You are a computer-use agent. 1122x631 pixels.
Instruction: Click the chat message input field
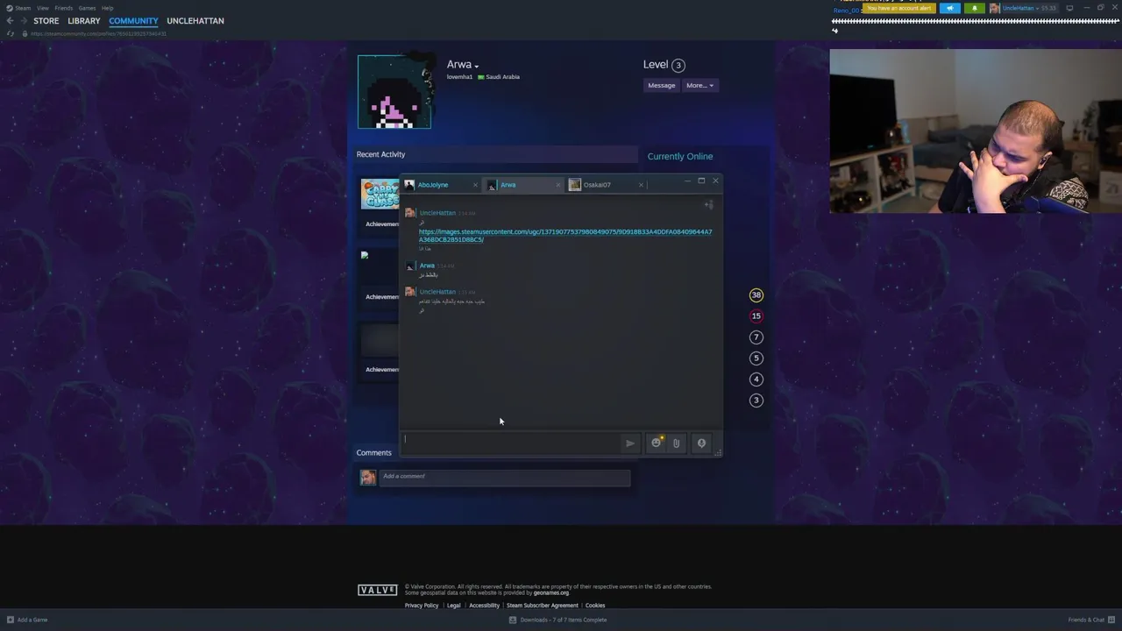(x=511, y=443)
